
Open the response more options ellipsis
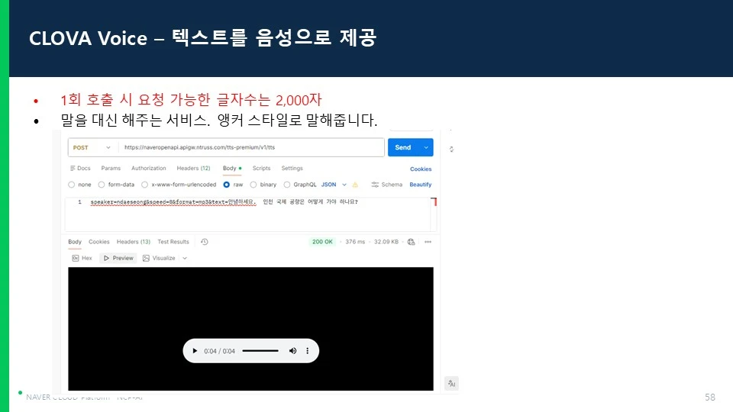coord(428,242)
